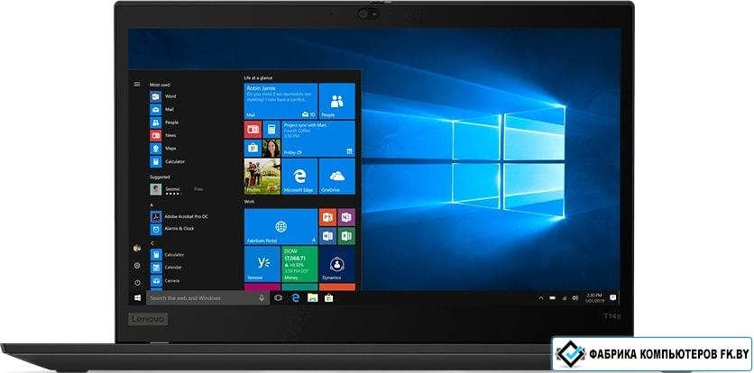Click the microphone in search box
The width and height of the screenshot is (754, 373).
click(x=262, y=298)
